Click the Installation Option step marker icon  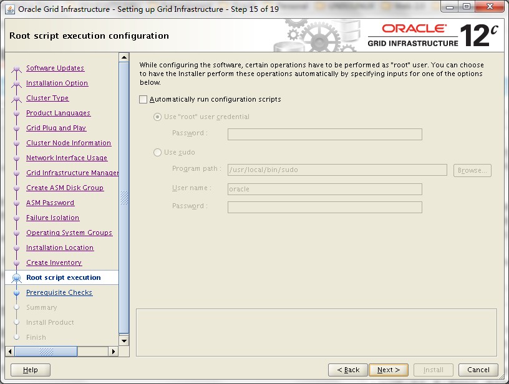click(x=17, y=84)
